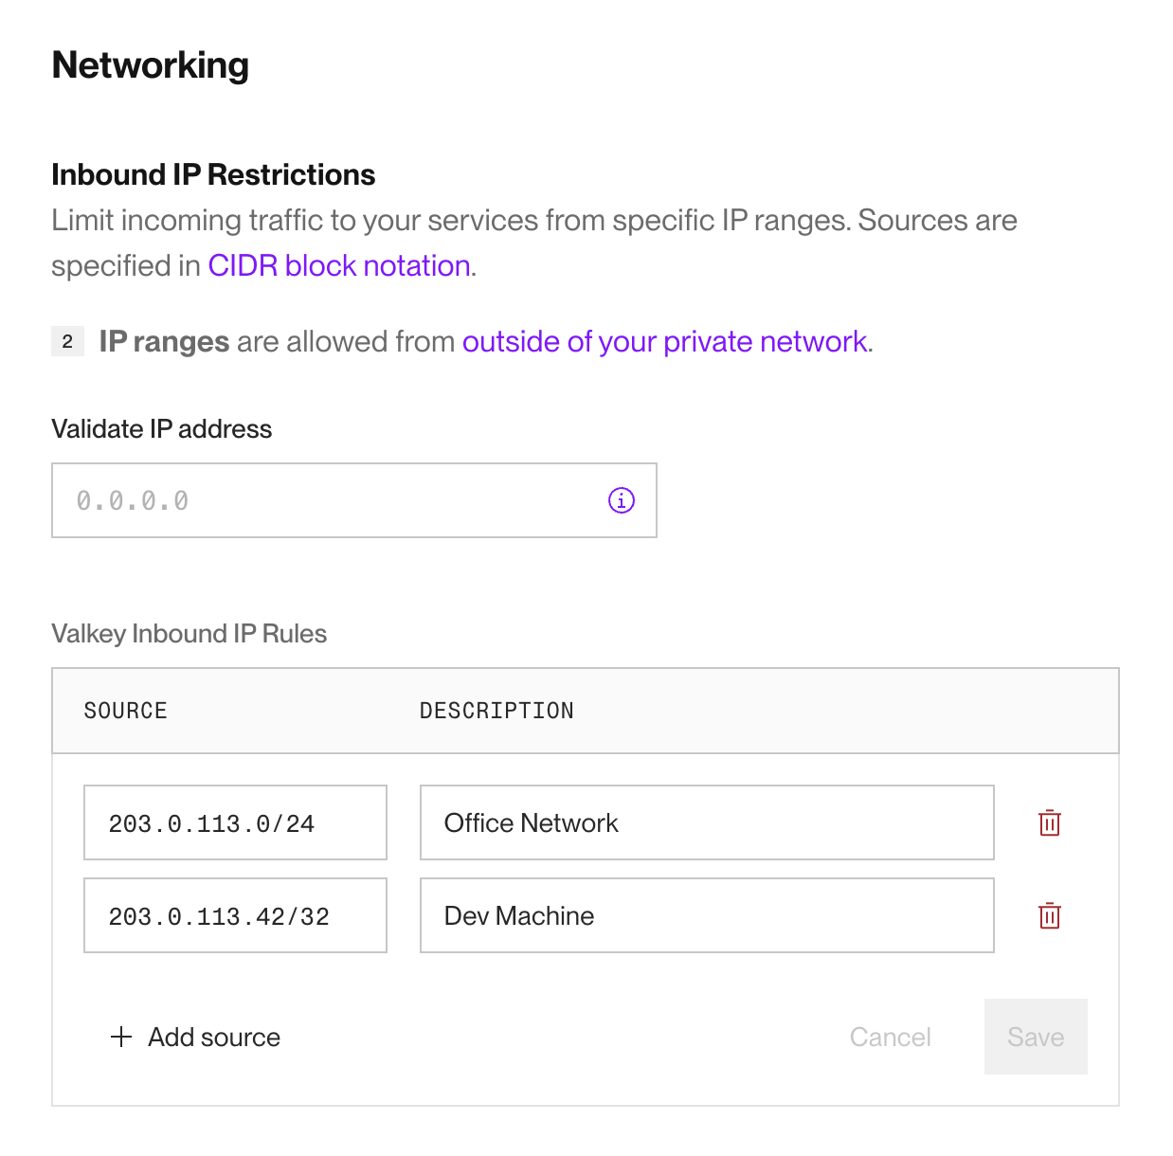
Task: Delete the Office Network rule via trash icon
Action: point(1049,822)
